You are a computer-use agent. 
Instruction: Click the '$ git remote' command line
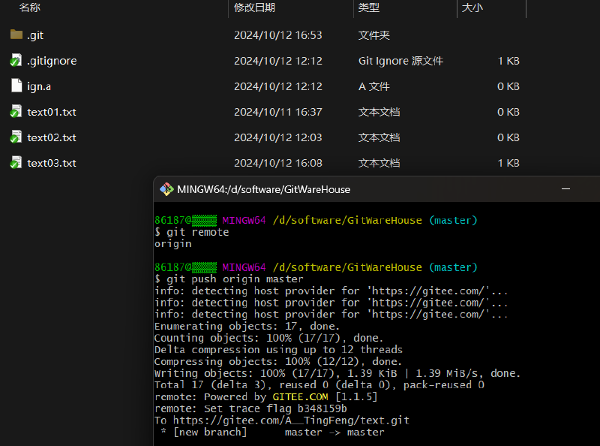(x=192, y=232)
